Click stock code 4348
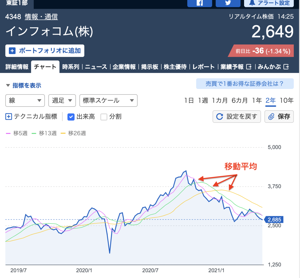300x278 pixels. 13,17
